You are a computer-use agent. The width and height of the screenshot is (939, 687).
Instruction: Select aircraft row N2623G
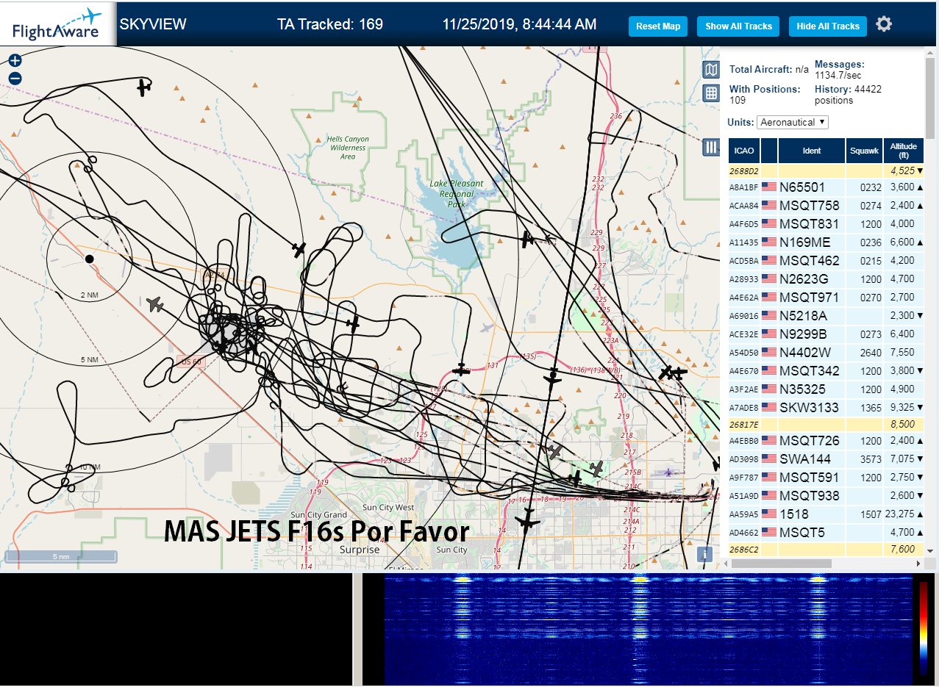[826, 278]
